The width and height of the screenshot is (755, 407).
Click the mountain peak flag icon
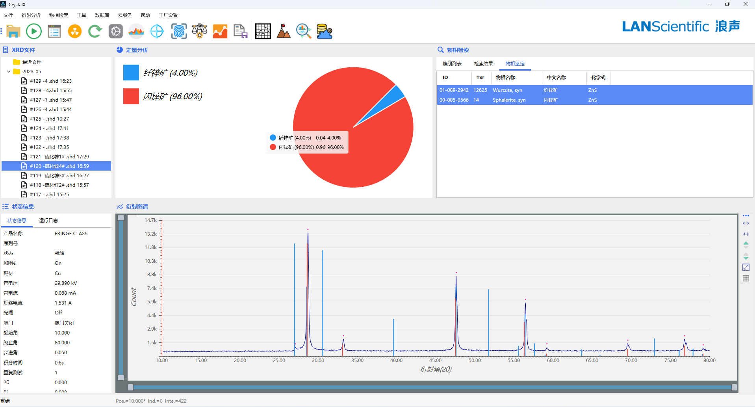click(283, 31)
